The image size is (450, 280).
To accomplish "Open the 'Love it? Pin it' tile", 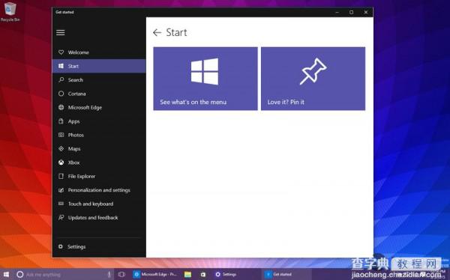I will coord(313,79).
